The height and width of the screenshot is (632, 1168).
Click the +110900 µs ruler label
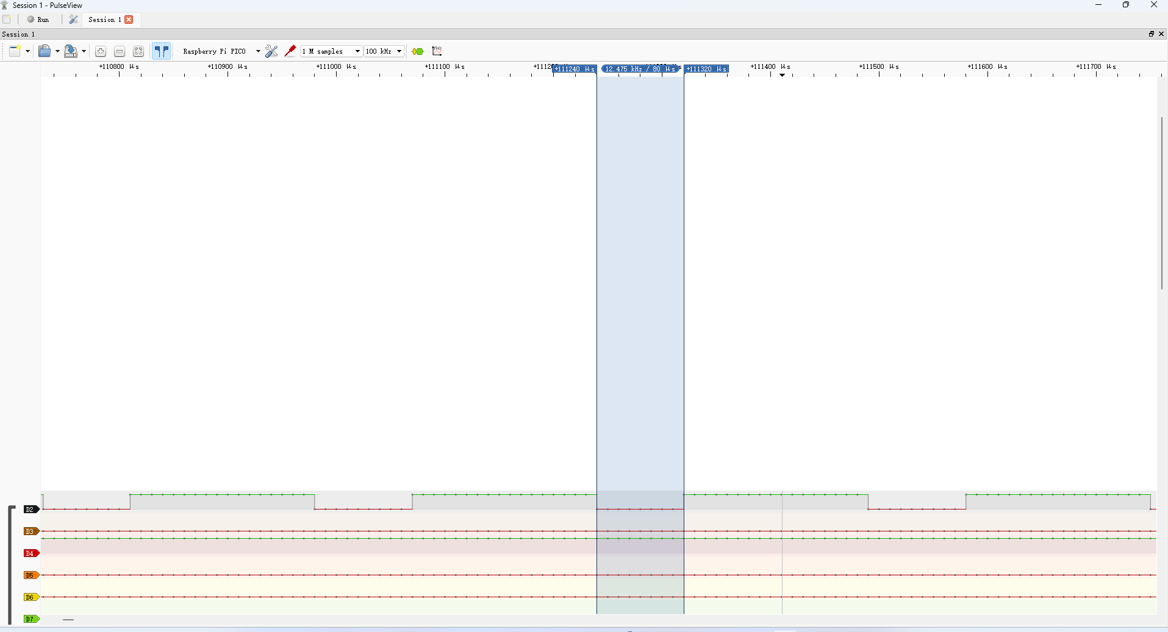(x=228, y=66)
